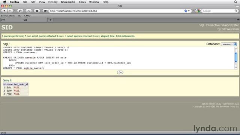
Task: Open the Bookmarks menu
Action: pos(68,2)
